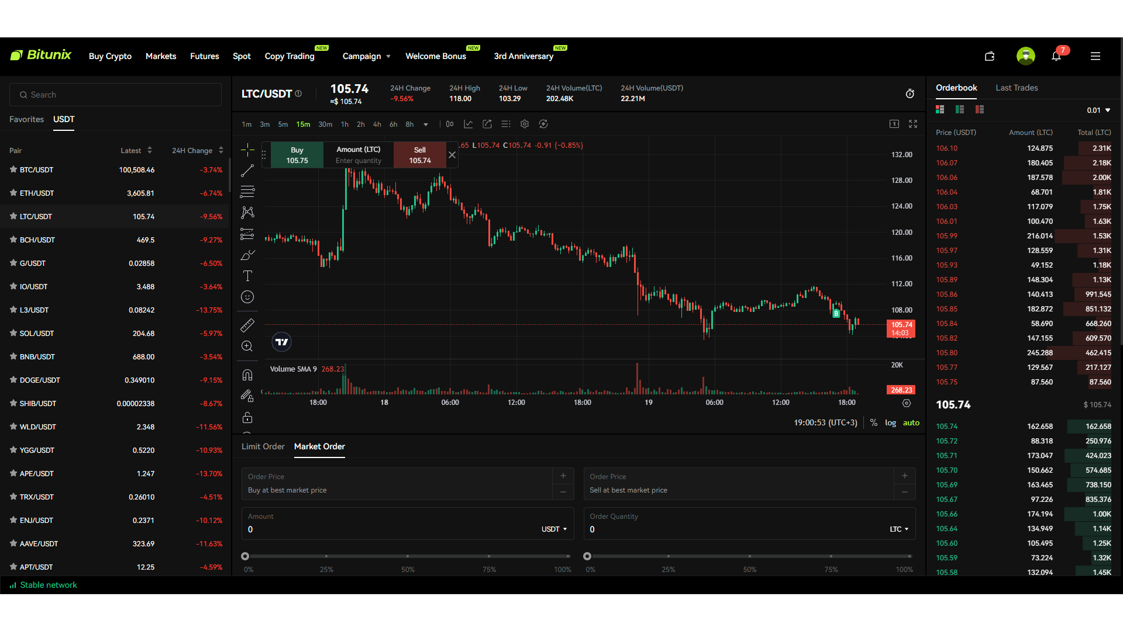Open chart settings gear
The width and height of the screenshot is (1123, 631).
tap(525, 124)
